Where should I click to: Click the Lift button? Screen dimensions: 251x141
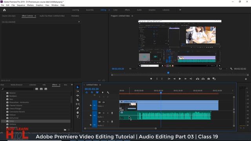point(198,79)
